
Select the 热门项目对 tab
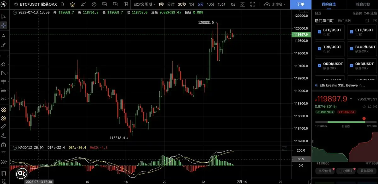coord(324,20)
